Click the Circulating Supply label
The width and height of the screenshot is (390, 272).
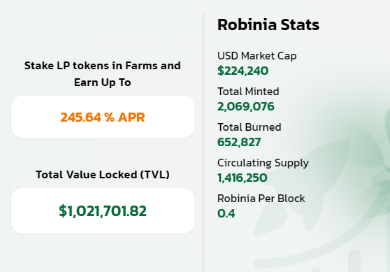(x=263, y=163)
